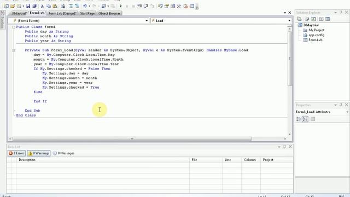Toggle the 0 Errors filter button
The image size is (350, 197).
(x=16, y=153)
